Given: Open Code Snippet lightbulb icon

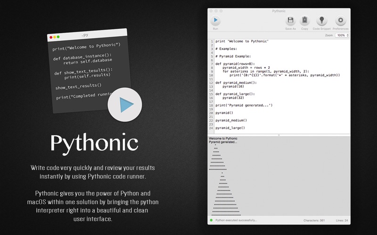Looking at the screenshot, I should pos(322,20).
